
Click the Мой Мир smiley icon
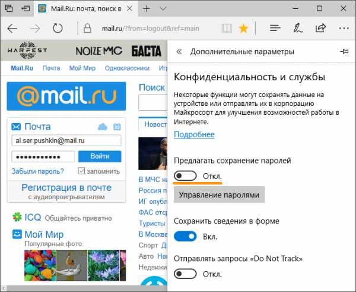(x=17, y=234)
